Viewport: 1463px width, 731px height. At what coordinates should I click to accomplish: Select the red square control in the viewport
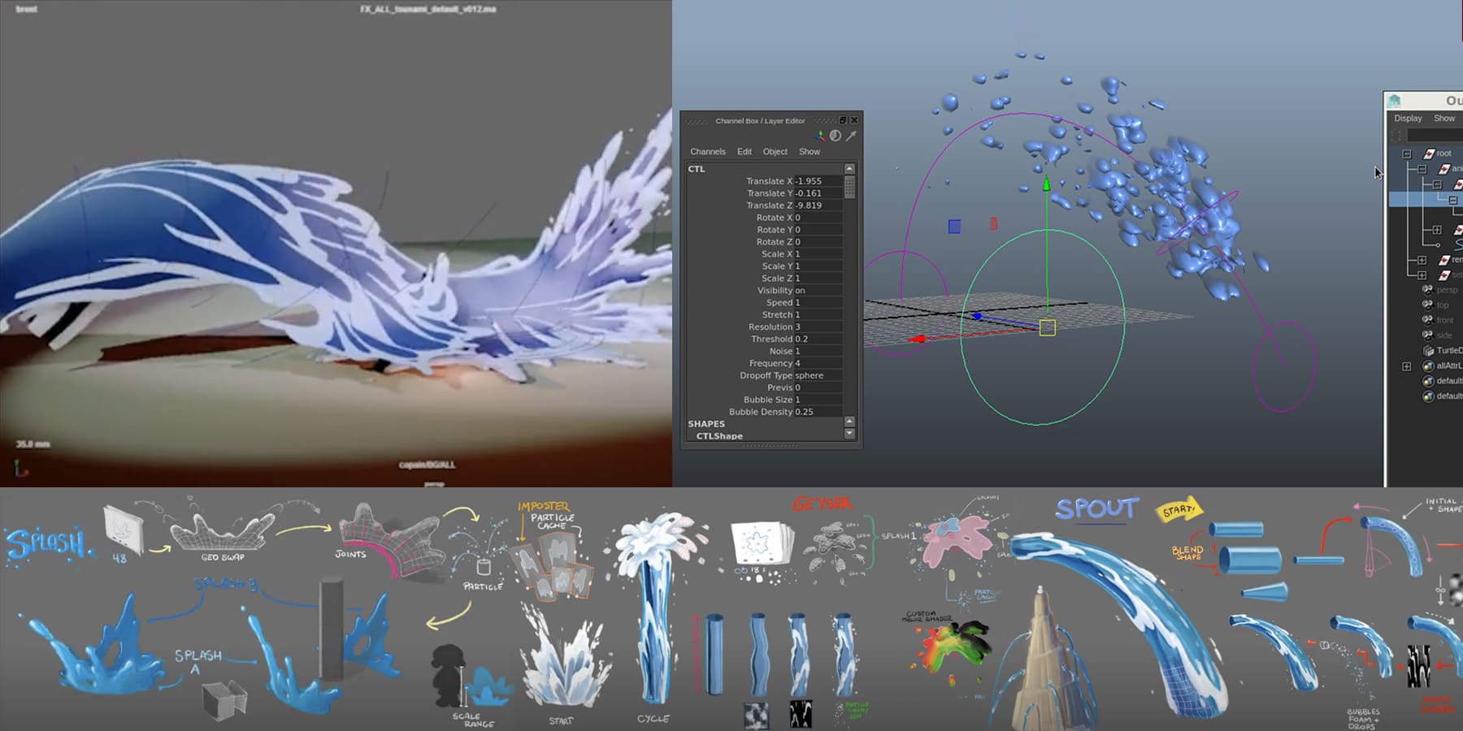click(x=993, y=223)
